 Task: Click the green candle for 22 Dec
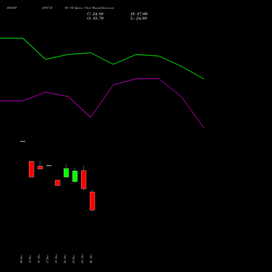pos(66,172)
